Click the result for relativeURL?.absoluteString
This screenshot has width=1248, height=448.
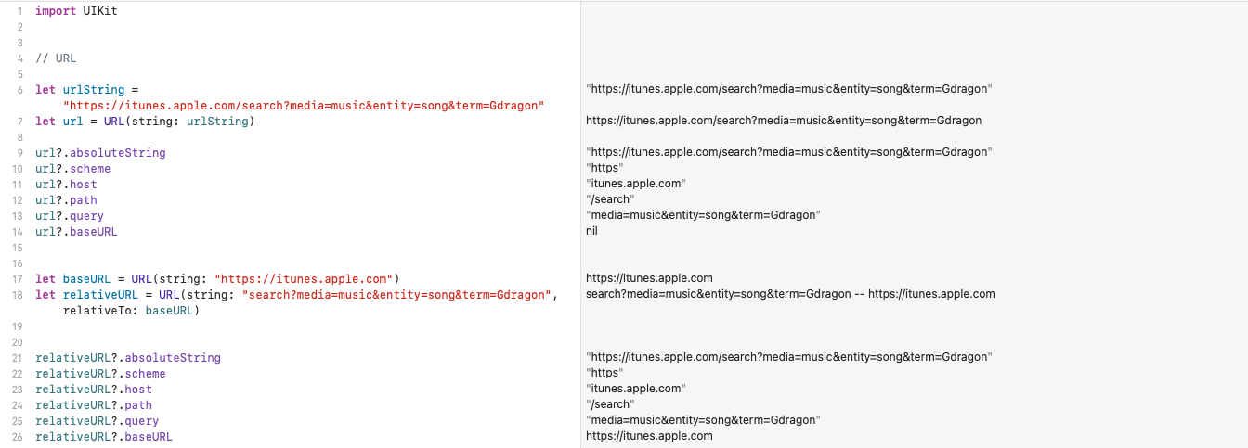coord(789,357)
